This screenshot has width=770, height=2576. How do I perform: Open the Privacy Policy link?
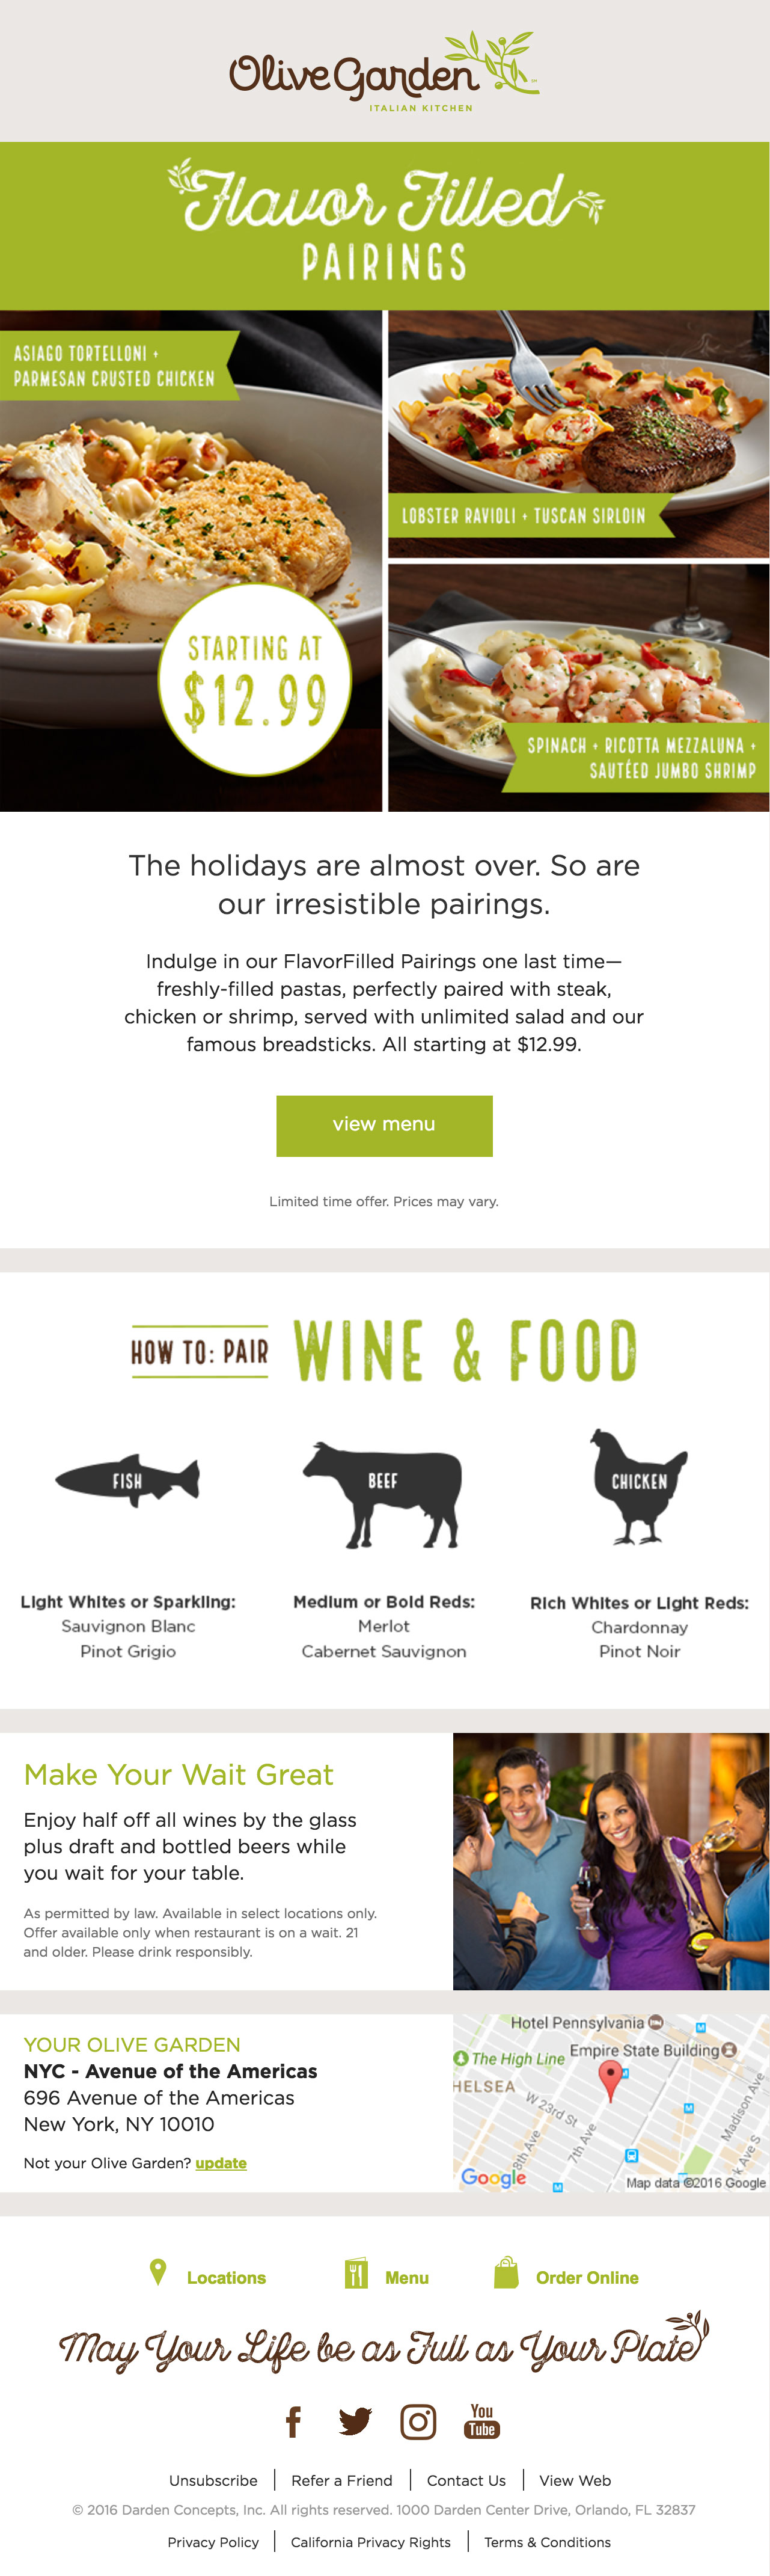tap(213, 2542)
